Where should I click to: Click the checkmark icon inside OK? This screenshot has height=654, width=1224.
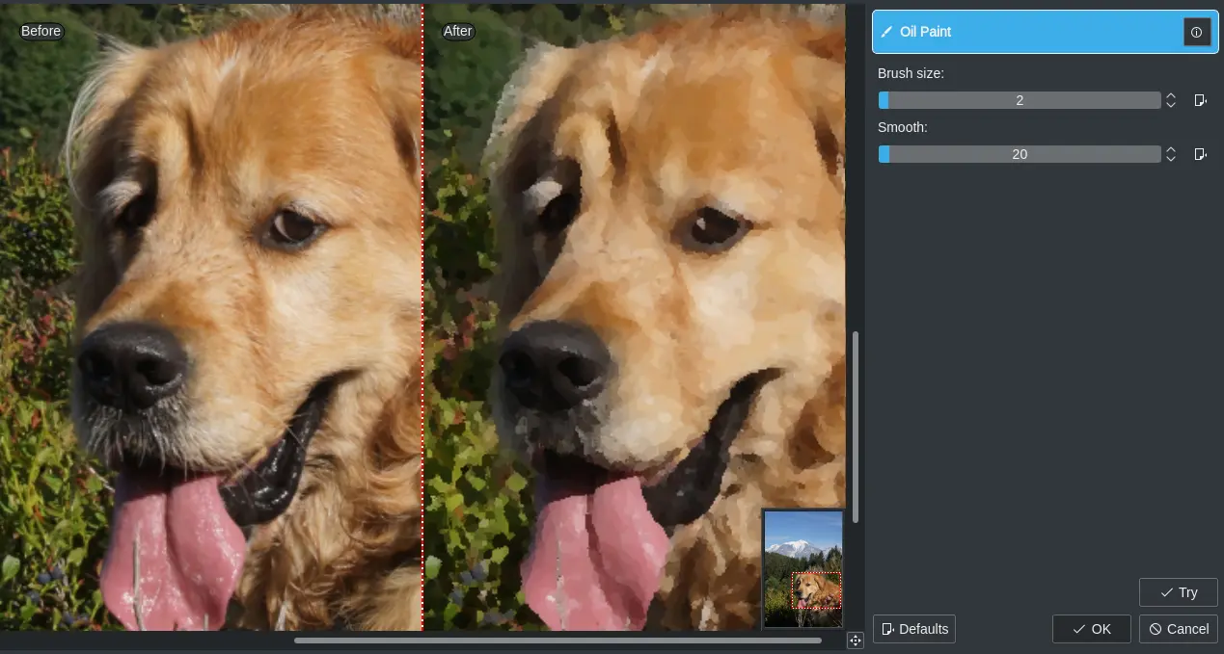(x=1077, y=628)
